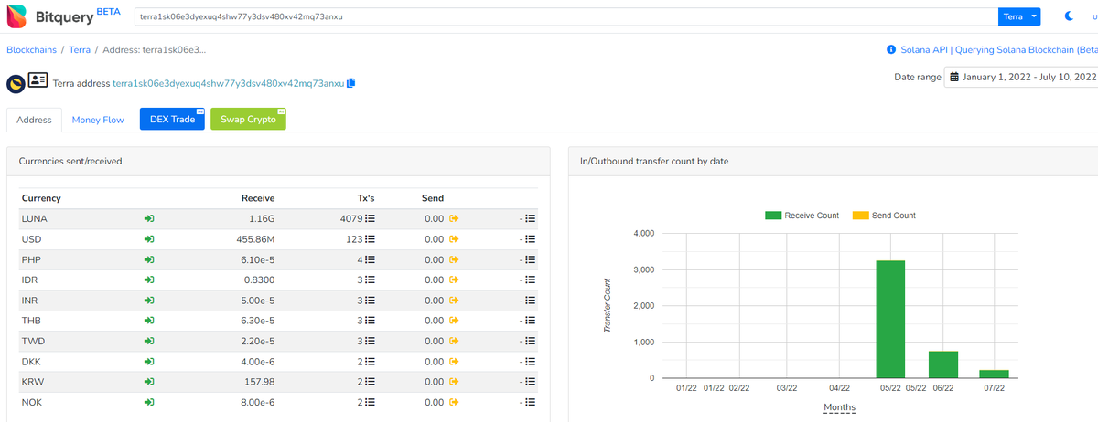Image resolution: width=1098 pixels, height=422 pixels.
Task: Open IDR send transactions list icon
Action: click(x=531, y=280)
